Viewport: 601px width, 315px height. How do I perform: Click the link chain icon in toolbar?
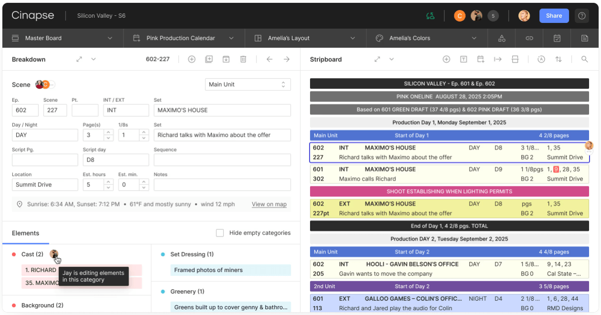[x=529, y=38]
